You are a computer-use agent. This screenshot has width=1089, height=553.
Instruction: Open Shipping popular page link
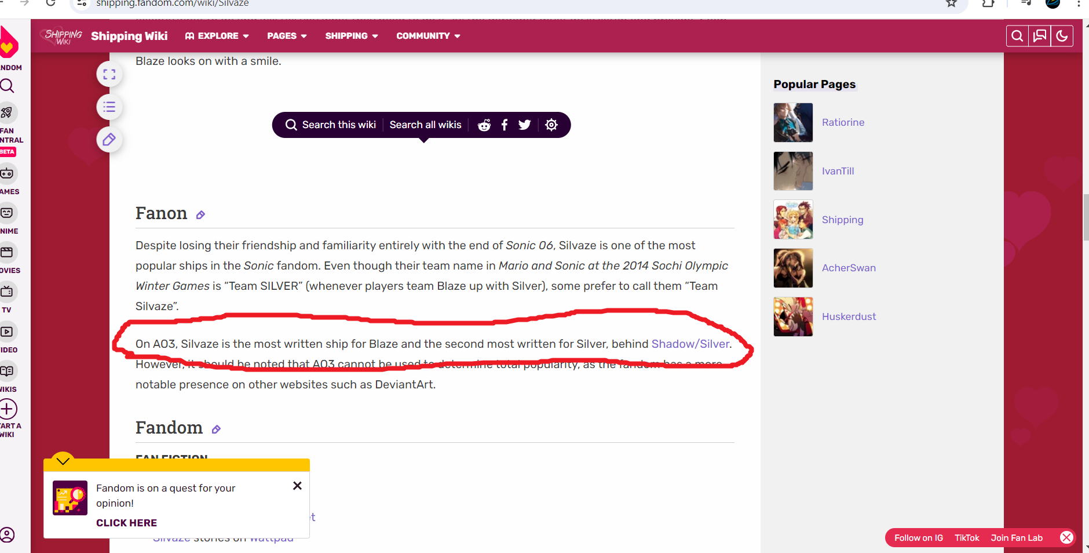tap(842, 220)
